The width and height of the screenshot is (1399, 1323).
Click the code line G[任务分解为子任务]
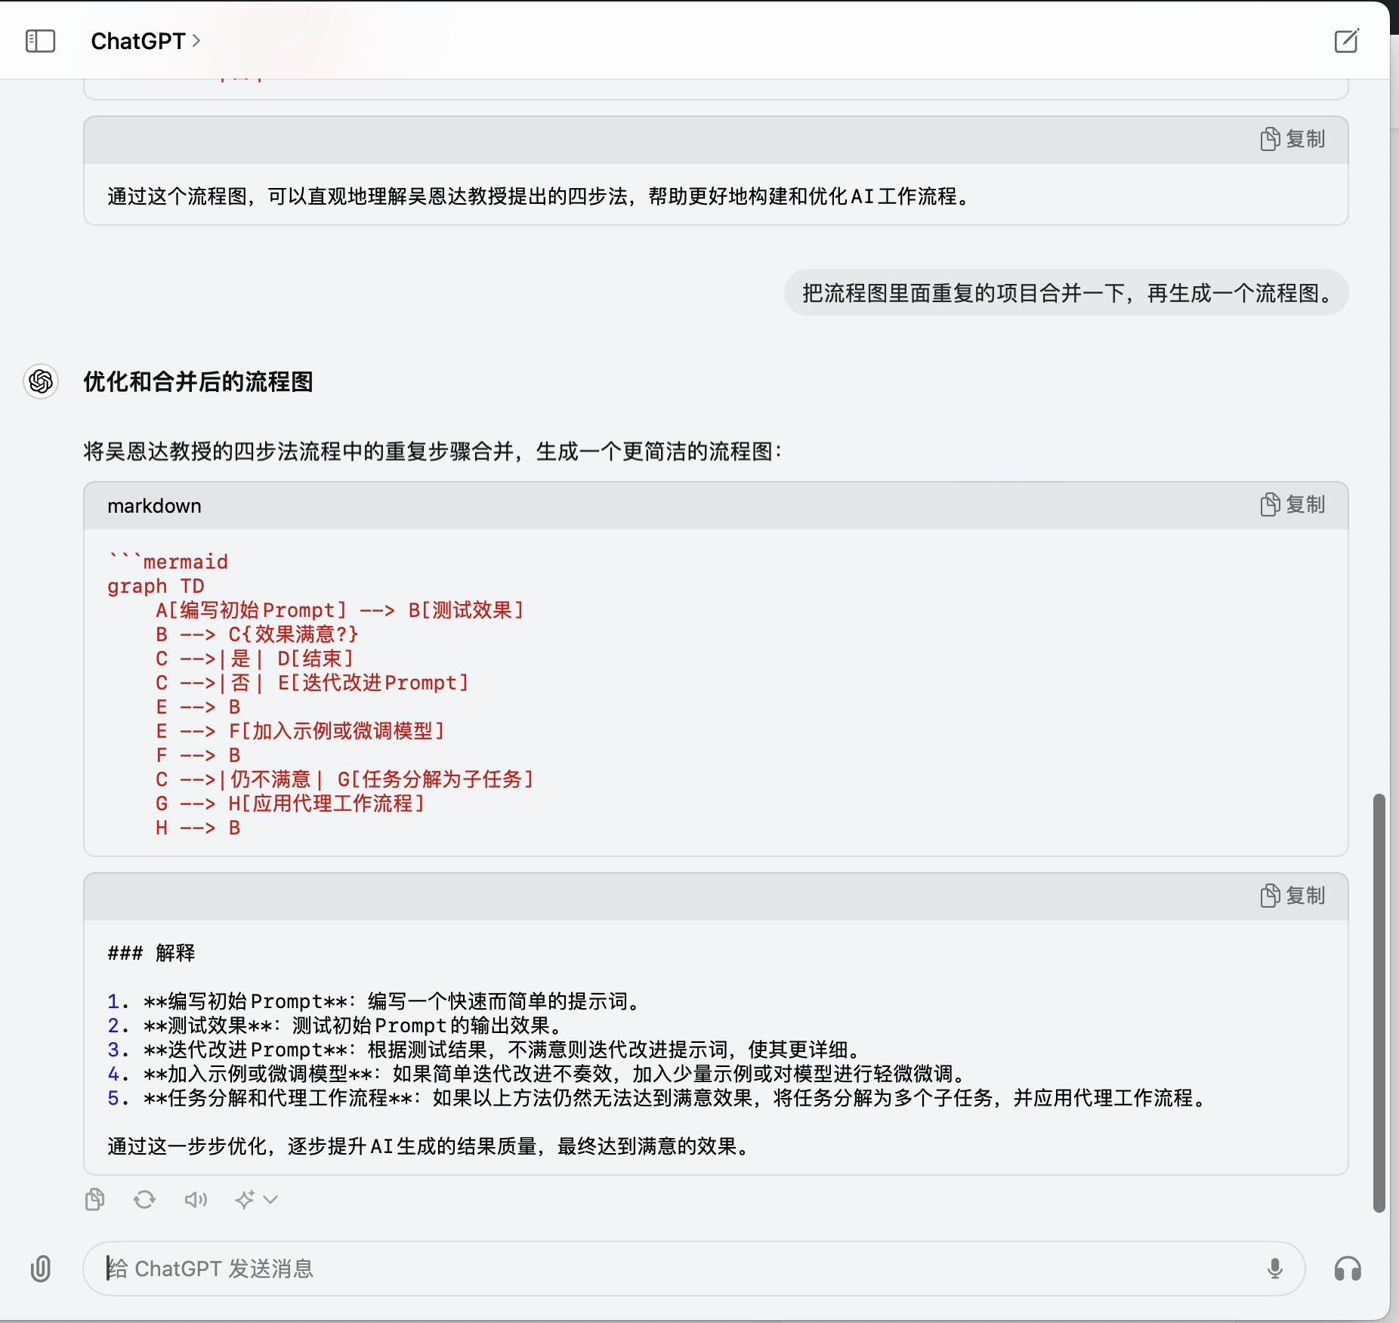click(344, 779)
